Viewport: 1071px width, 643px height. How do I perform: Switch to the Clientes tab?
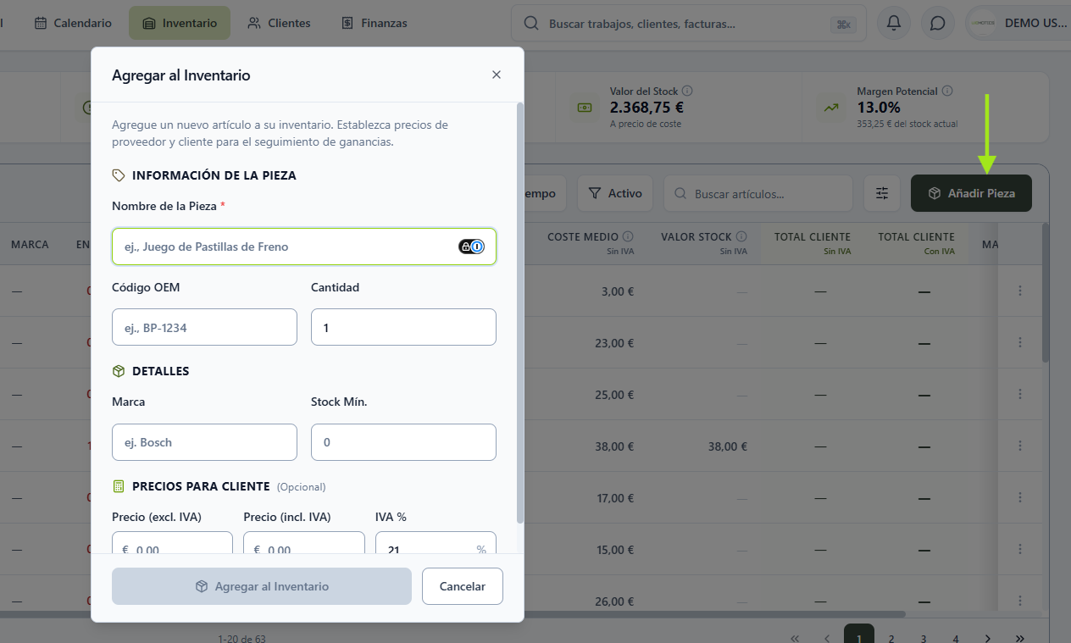click(x=279, y=23)
